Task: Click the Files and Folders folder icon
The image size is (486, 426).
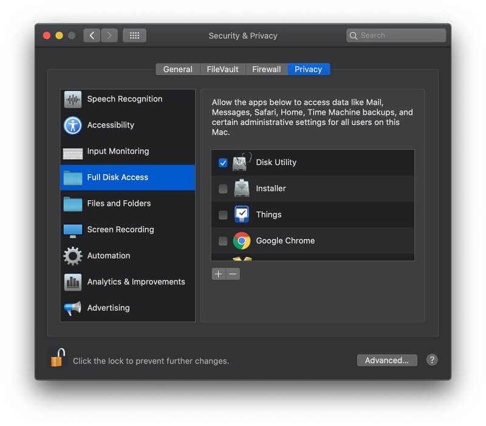Action: 73,204
